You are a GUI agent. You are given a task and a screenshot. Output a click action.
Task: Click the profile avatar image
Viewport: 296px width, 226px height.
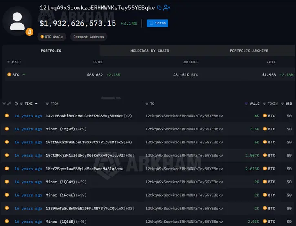17,21
